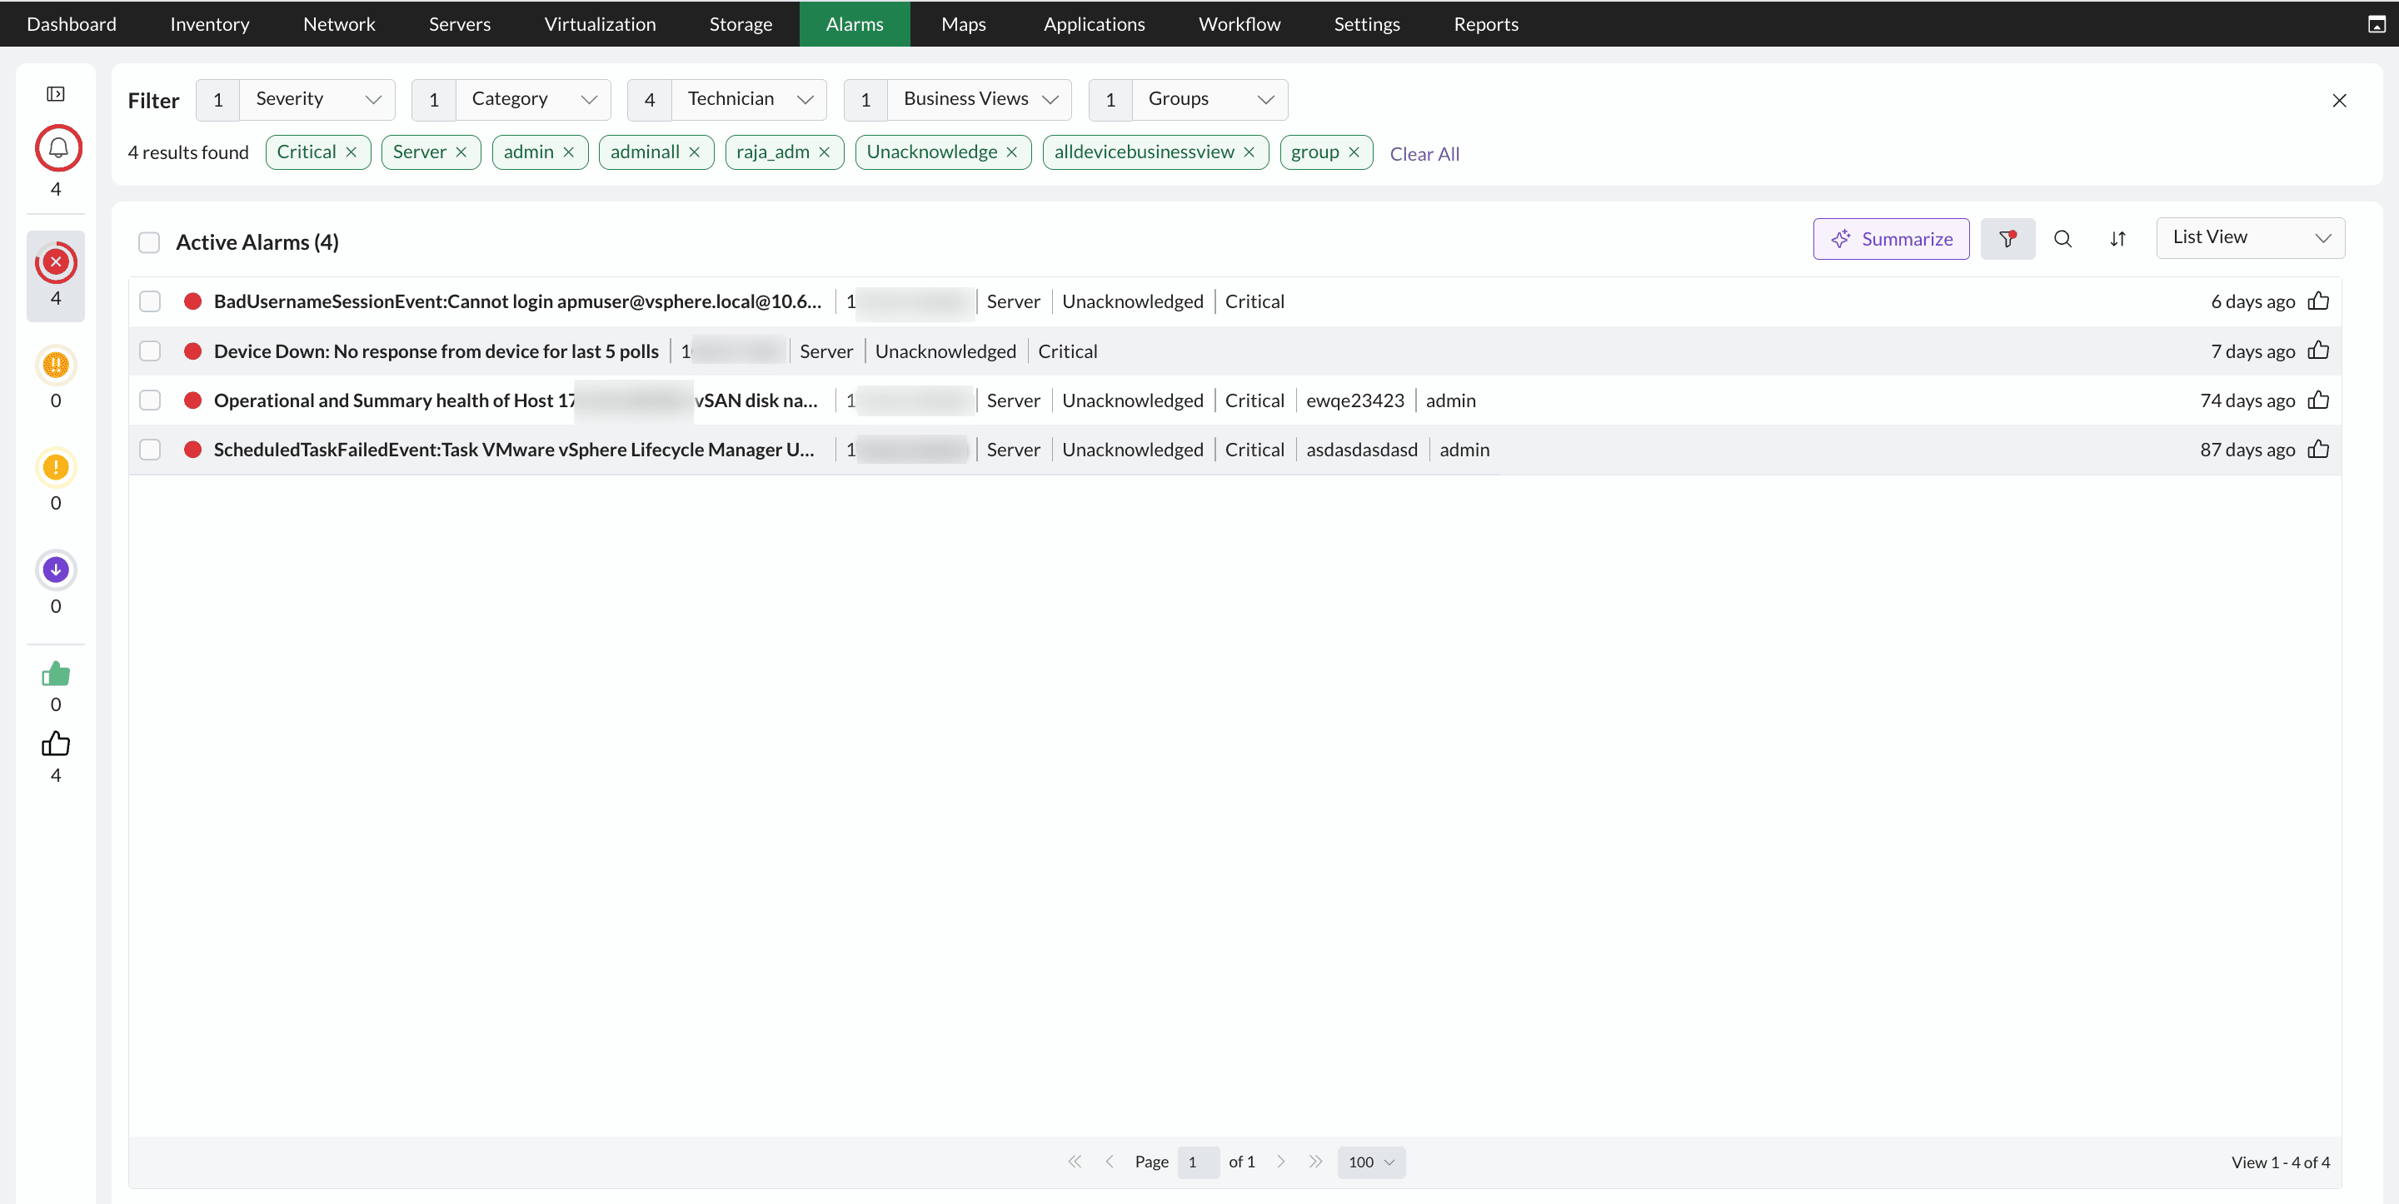Click Clear All filters link

pos(1424,154)
